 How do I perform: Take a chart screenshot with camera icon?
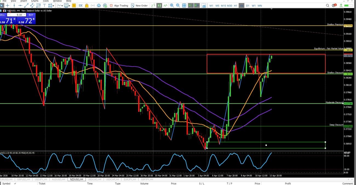(204, 5)
